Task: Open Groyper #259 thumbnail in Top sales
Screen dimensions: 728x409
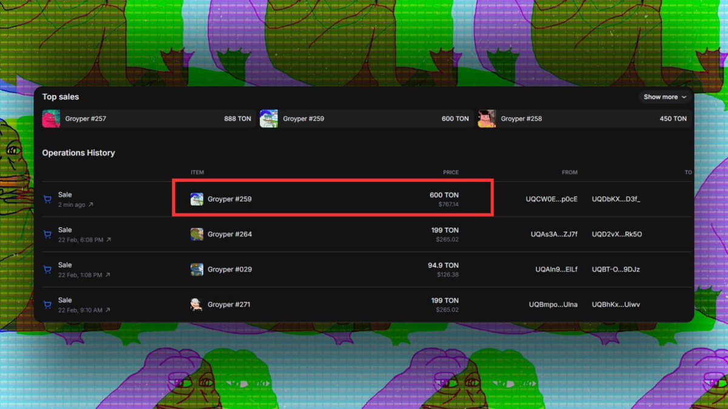Action: (x=269, y=119)
